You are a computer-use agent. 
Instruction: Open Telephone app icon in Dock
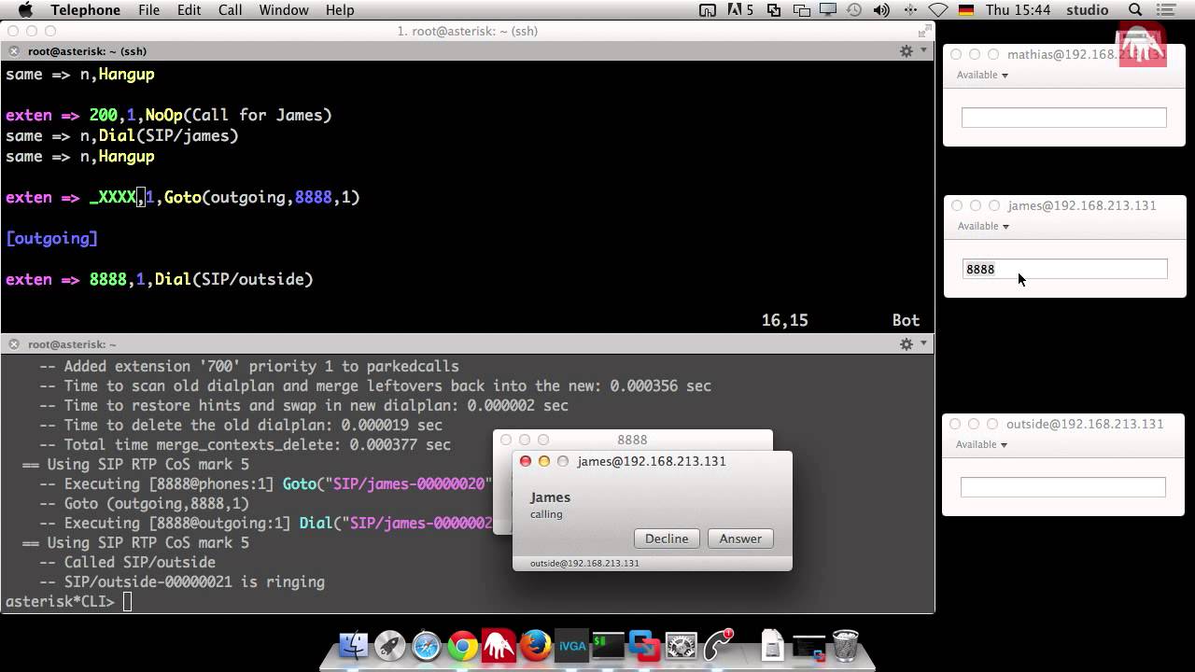coord(719,646)
